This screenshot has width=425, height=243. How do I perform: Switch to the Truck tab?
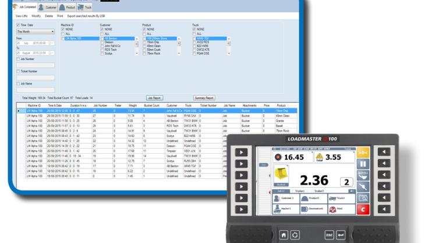tap(85, 8)
